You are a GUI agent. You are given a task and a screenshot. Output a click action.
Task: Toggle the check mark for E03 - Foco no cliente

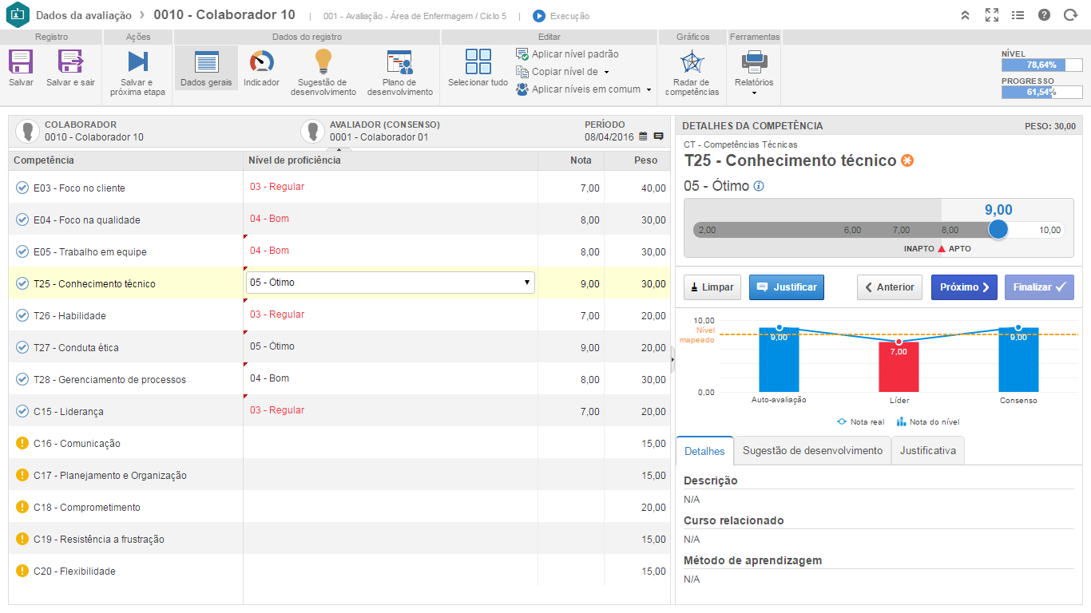22,188
